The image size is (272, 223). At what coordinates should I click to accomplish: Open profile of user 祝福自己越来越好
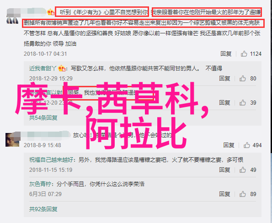click(51, 159)
